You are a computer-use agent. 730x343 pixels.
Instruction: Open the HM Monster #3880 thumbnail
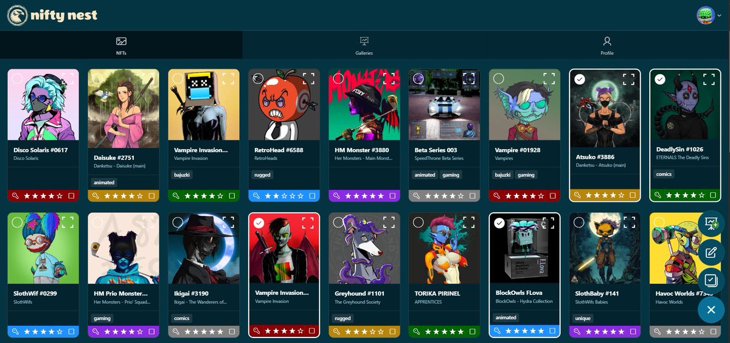point(364,105)
